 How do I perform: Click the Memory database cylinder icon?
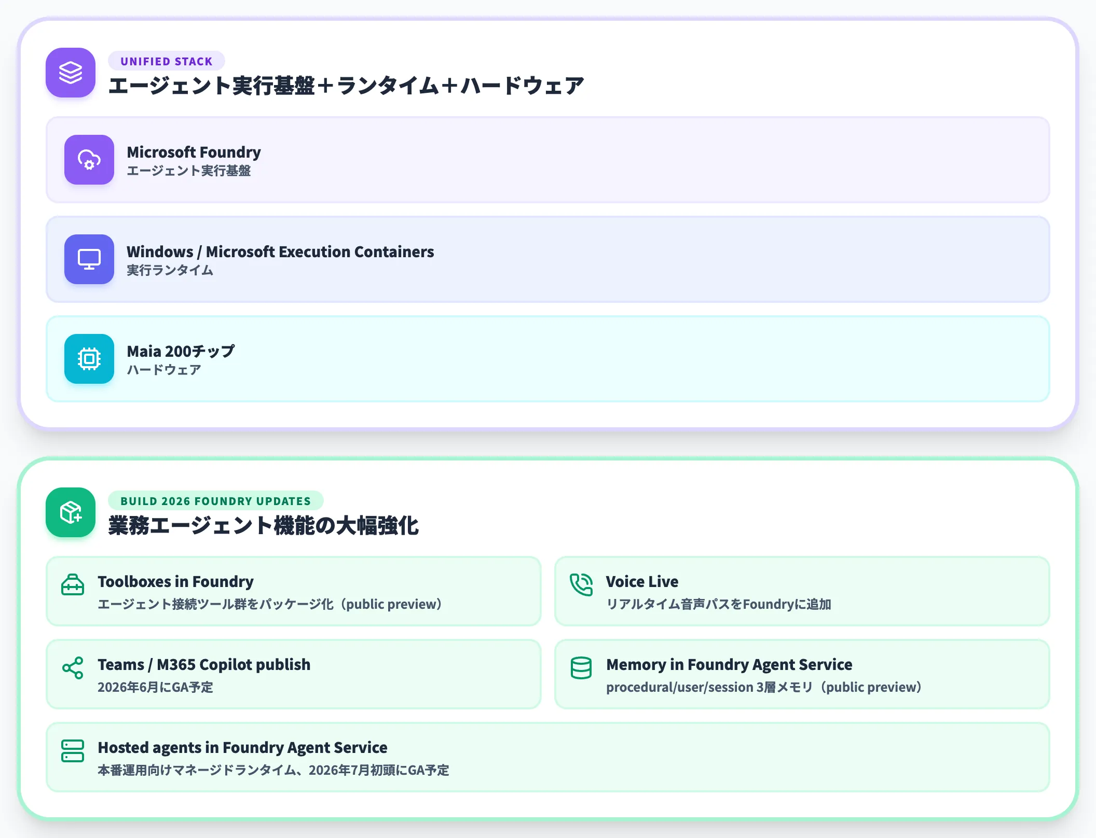[x=581, y=668]
